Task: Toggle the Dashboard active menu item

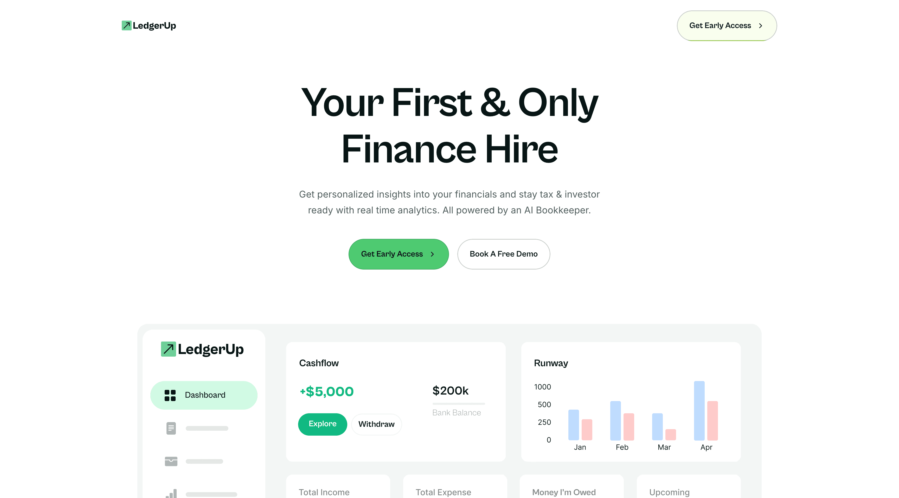Action: click(204, 394)
